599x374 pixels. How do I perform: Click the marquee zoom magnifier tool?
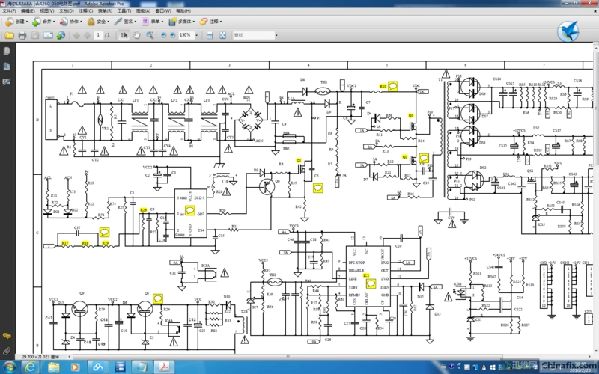click(x=151, y=35)
